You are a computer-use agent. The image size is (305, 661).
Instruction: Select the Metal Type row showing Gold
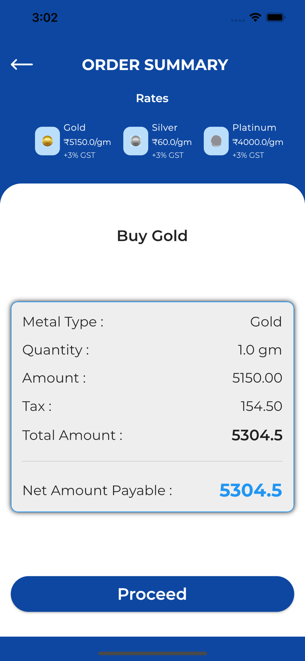point(152,322)
